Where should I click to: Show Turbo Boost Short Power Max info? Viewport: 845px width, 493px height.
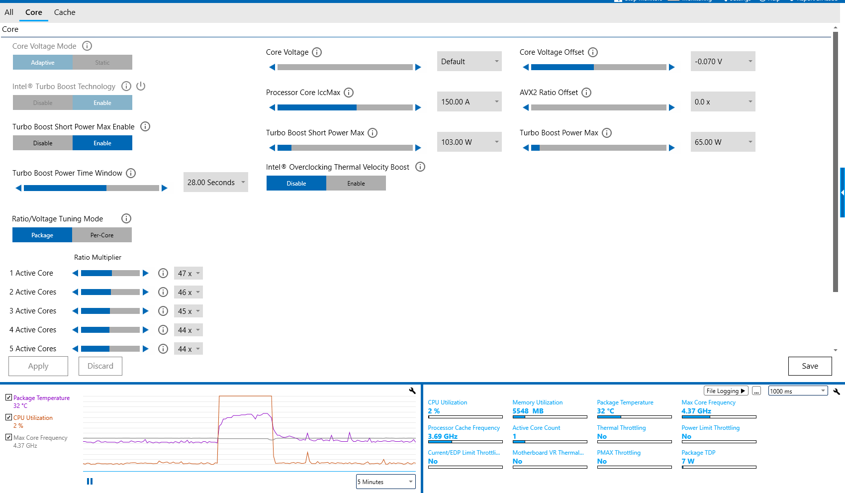(373, 133)
